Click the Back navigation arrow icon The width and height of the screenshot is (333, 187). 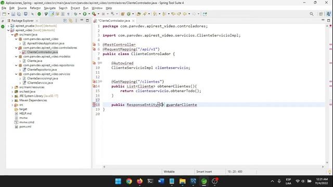click(185, 14)
